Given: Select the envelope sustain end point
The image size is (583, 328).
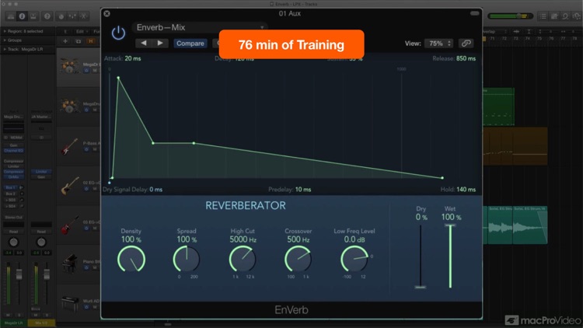Looking at the screenshot, I should pos(194,143).
